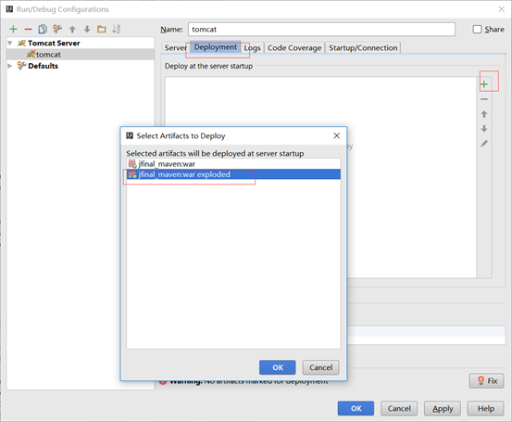Close the Select Artifacts to Deploy dialog
Image resolution: width=512 pixels, height=422 pixels.
337,135
